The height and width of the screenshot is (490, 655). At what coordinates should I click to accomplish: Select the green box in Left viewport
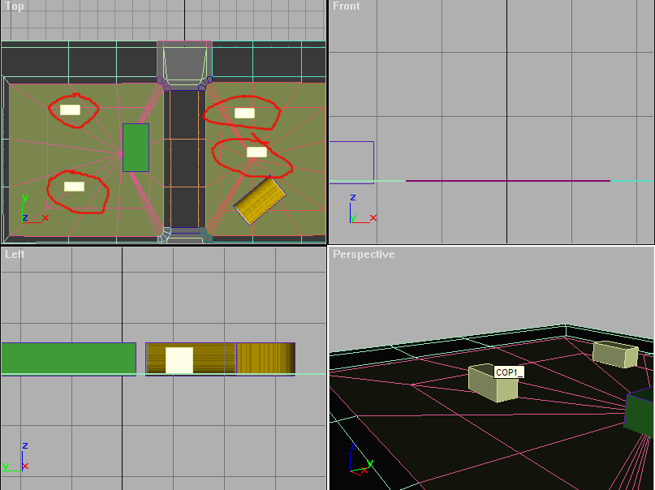click(x=68, y=358)
